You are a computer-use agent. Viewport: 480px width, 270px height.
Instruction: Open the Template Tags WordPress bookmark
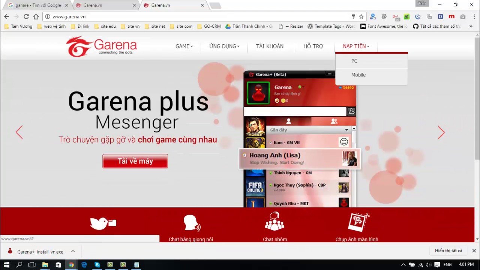point(331,26)
